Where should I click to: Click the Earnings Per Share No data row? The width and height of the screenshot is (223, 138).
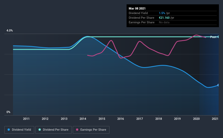pos(173,22)
